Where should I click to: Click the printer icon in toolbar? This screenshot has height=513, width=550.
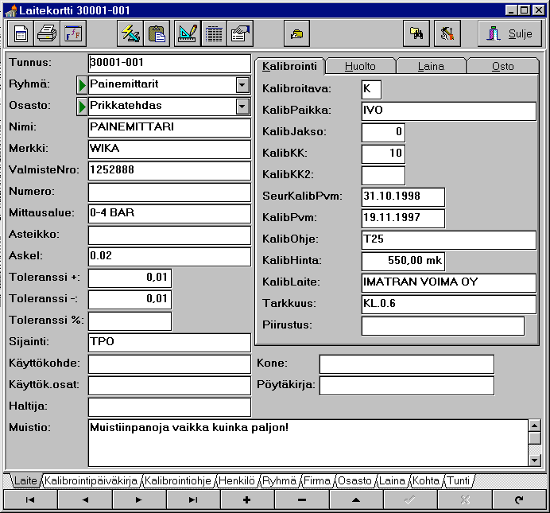[47, 33]
